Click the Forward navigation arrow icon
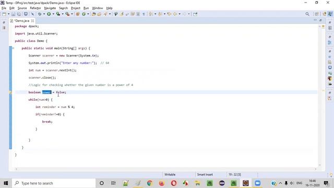Screen dimensions: 334x188 point(184,14)
